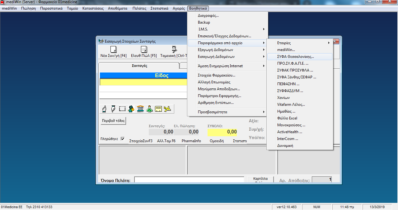
Task: Select Ημαθίας ... entry
Action: [x=300, y=111]
